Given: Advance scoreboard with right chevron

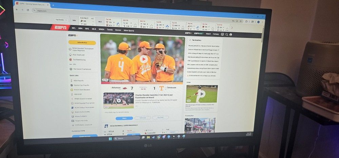Looking at the screenshot, I should 232,28.
